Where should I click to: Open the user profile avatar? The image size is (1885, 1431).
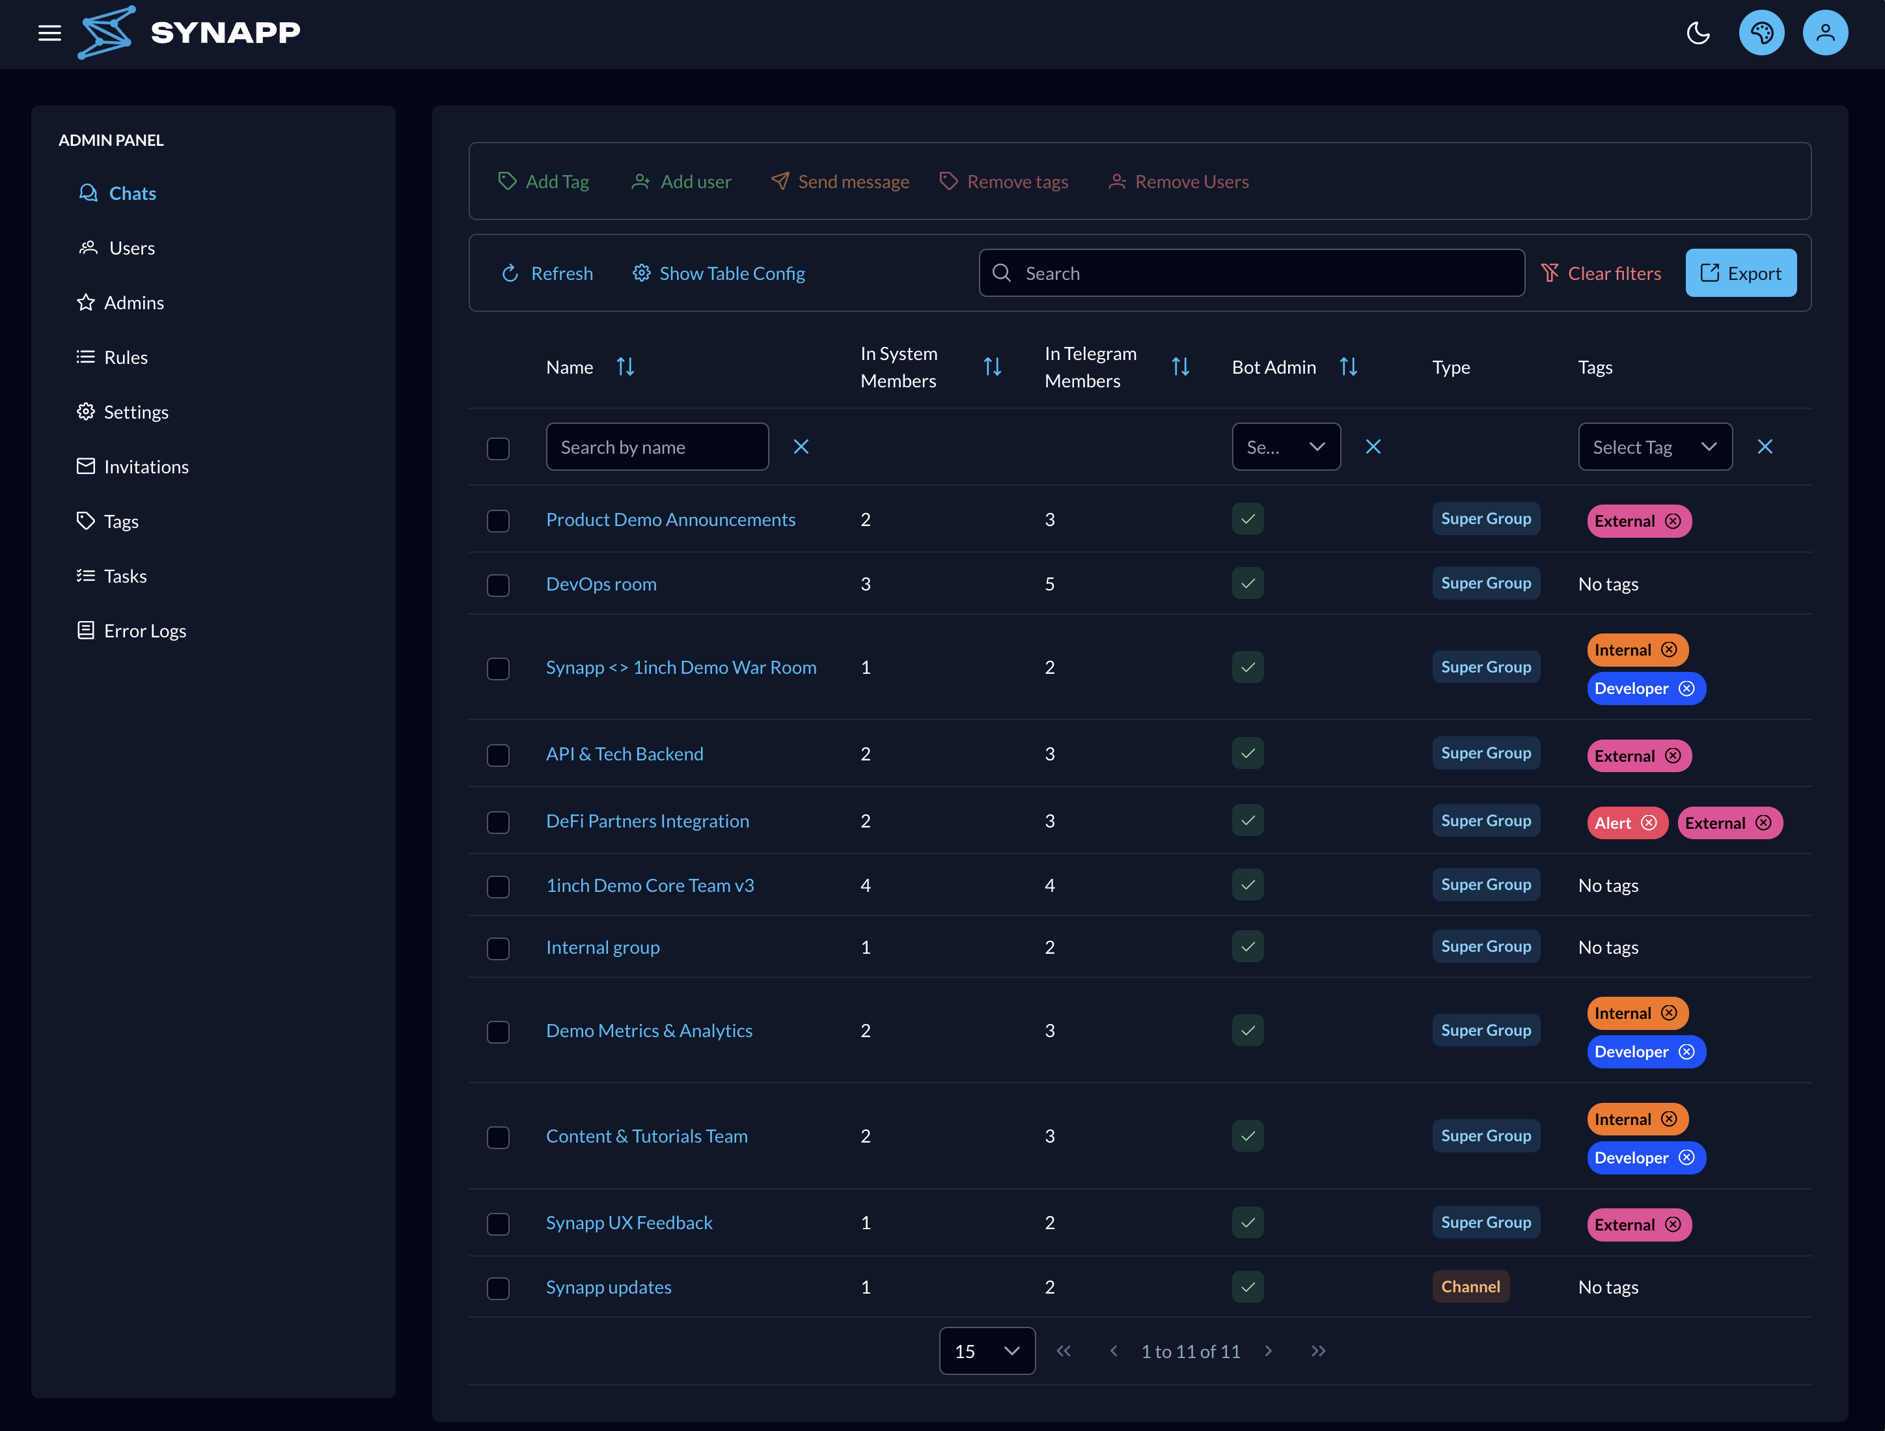click(x=1824, y=33)
